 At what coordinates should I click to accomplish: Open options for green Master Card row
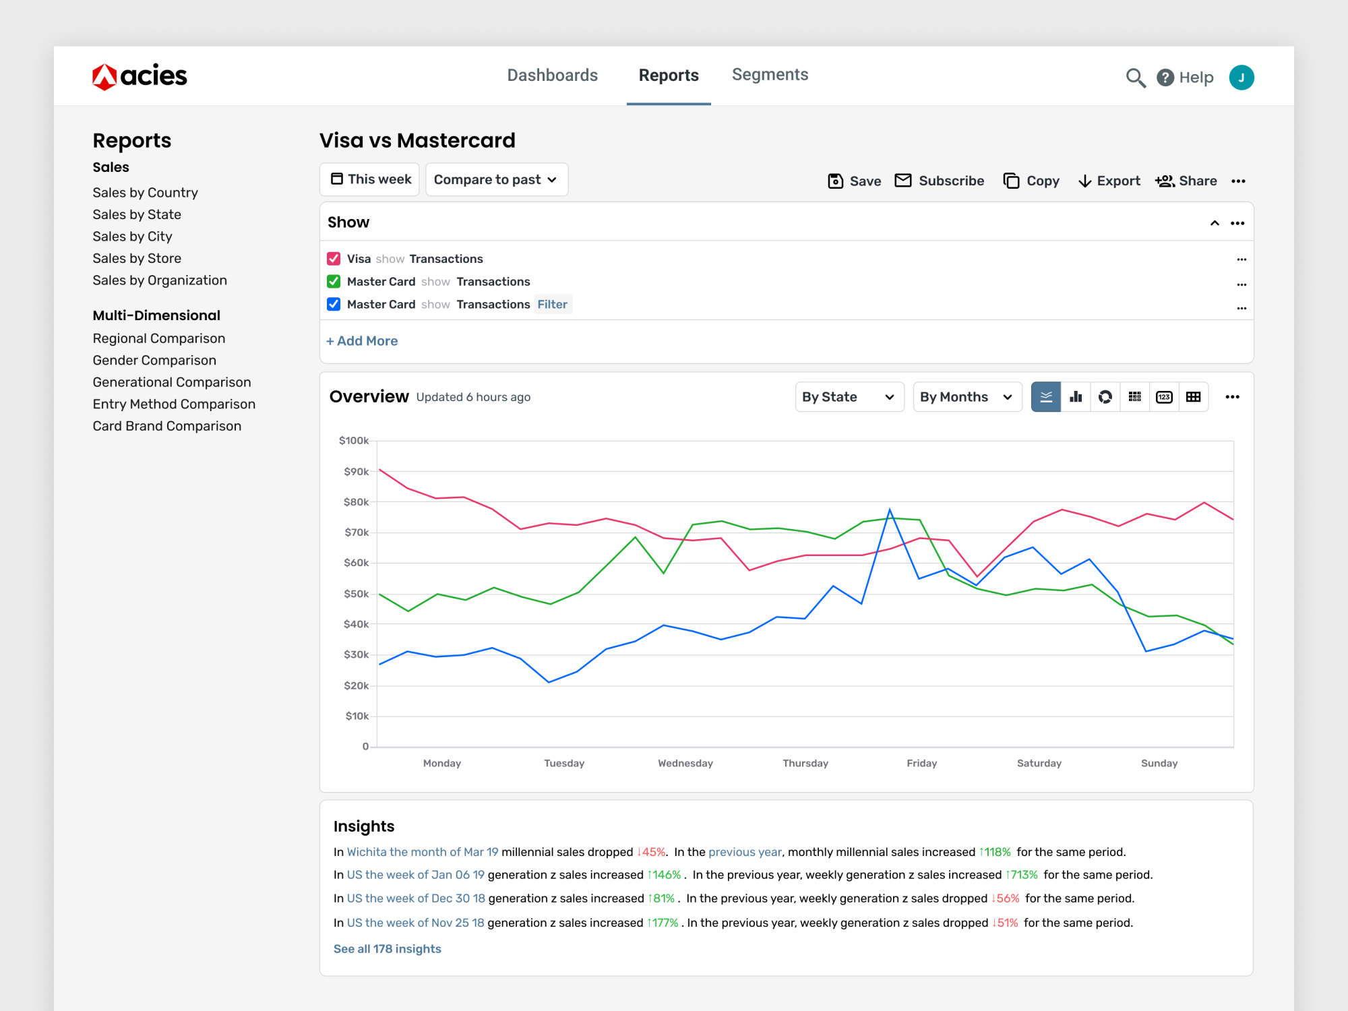(1242, 284)
